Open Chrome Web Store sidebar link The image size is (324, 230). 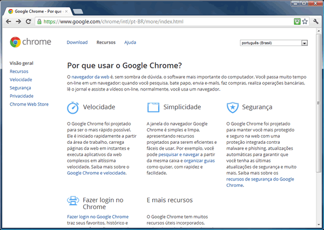29,104
